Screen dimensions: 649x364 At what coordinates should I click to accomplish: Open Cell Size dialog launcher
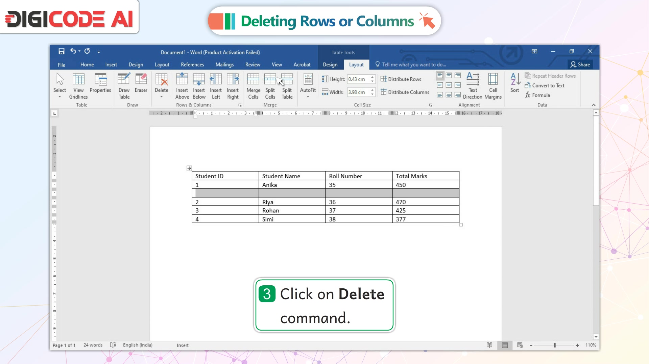click(430, 105)
